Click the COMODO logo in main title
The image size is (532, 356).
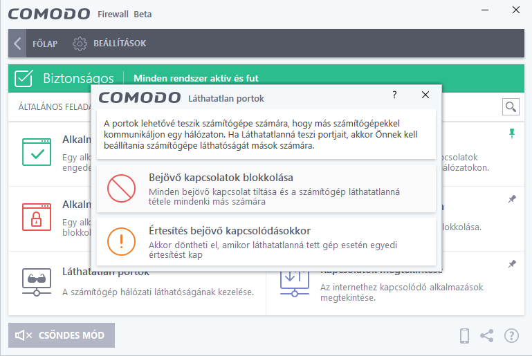[x=49, y=14]
